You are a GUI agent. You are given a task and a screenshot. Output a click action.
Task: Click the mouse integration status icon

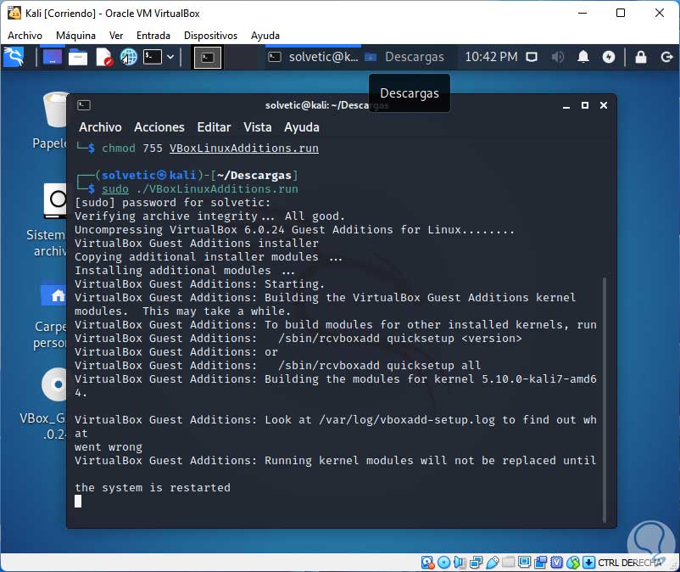(x=573, y=563)
